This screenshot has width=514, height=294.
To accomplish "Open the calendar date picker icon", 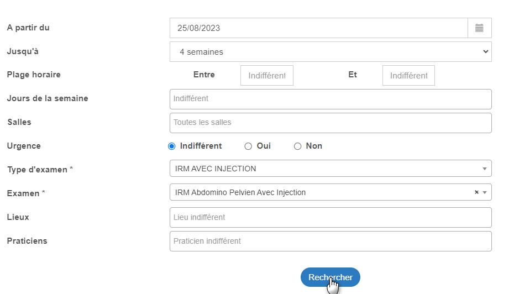I will coord(479,28).
